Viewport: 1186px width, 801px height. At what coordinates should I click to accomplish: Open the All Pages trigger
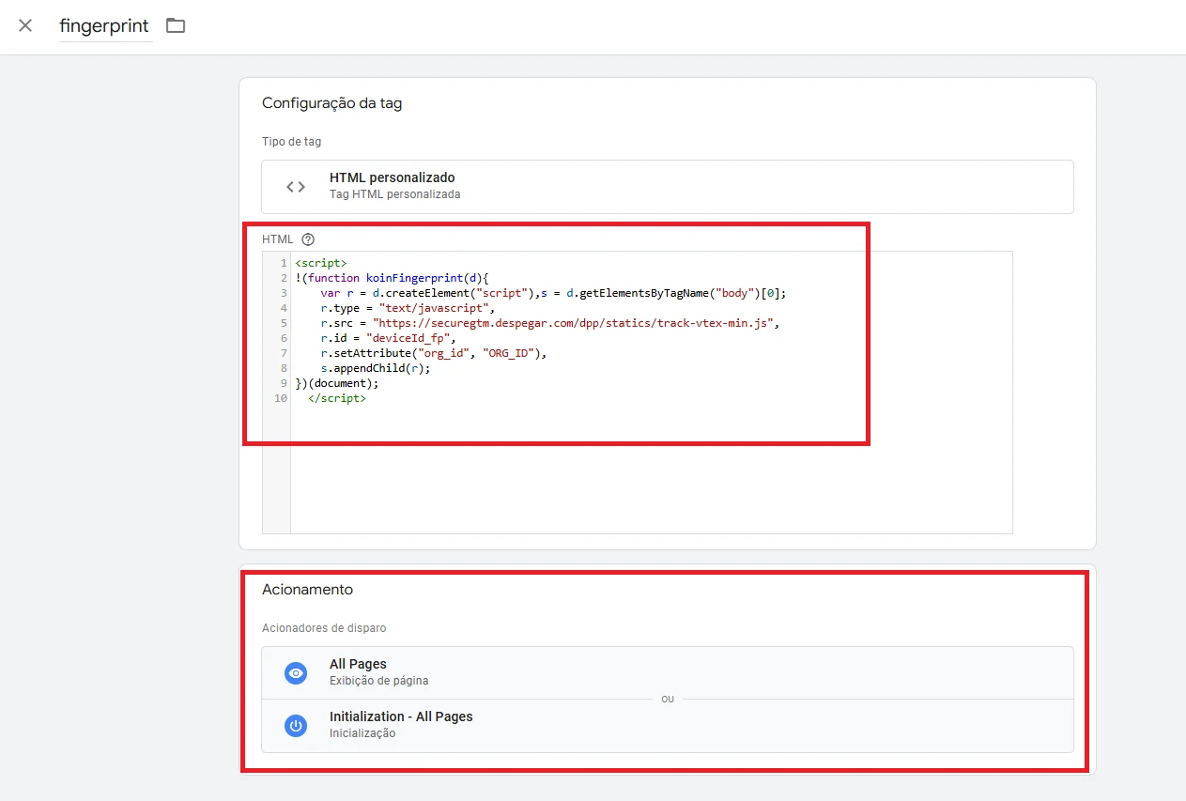click(x=668, y=673)
